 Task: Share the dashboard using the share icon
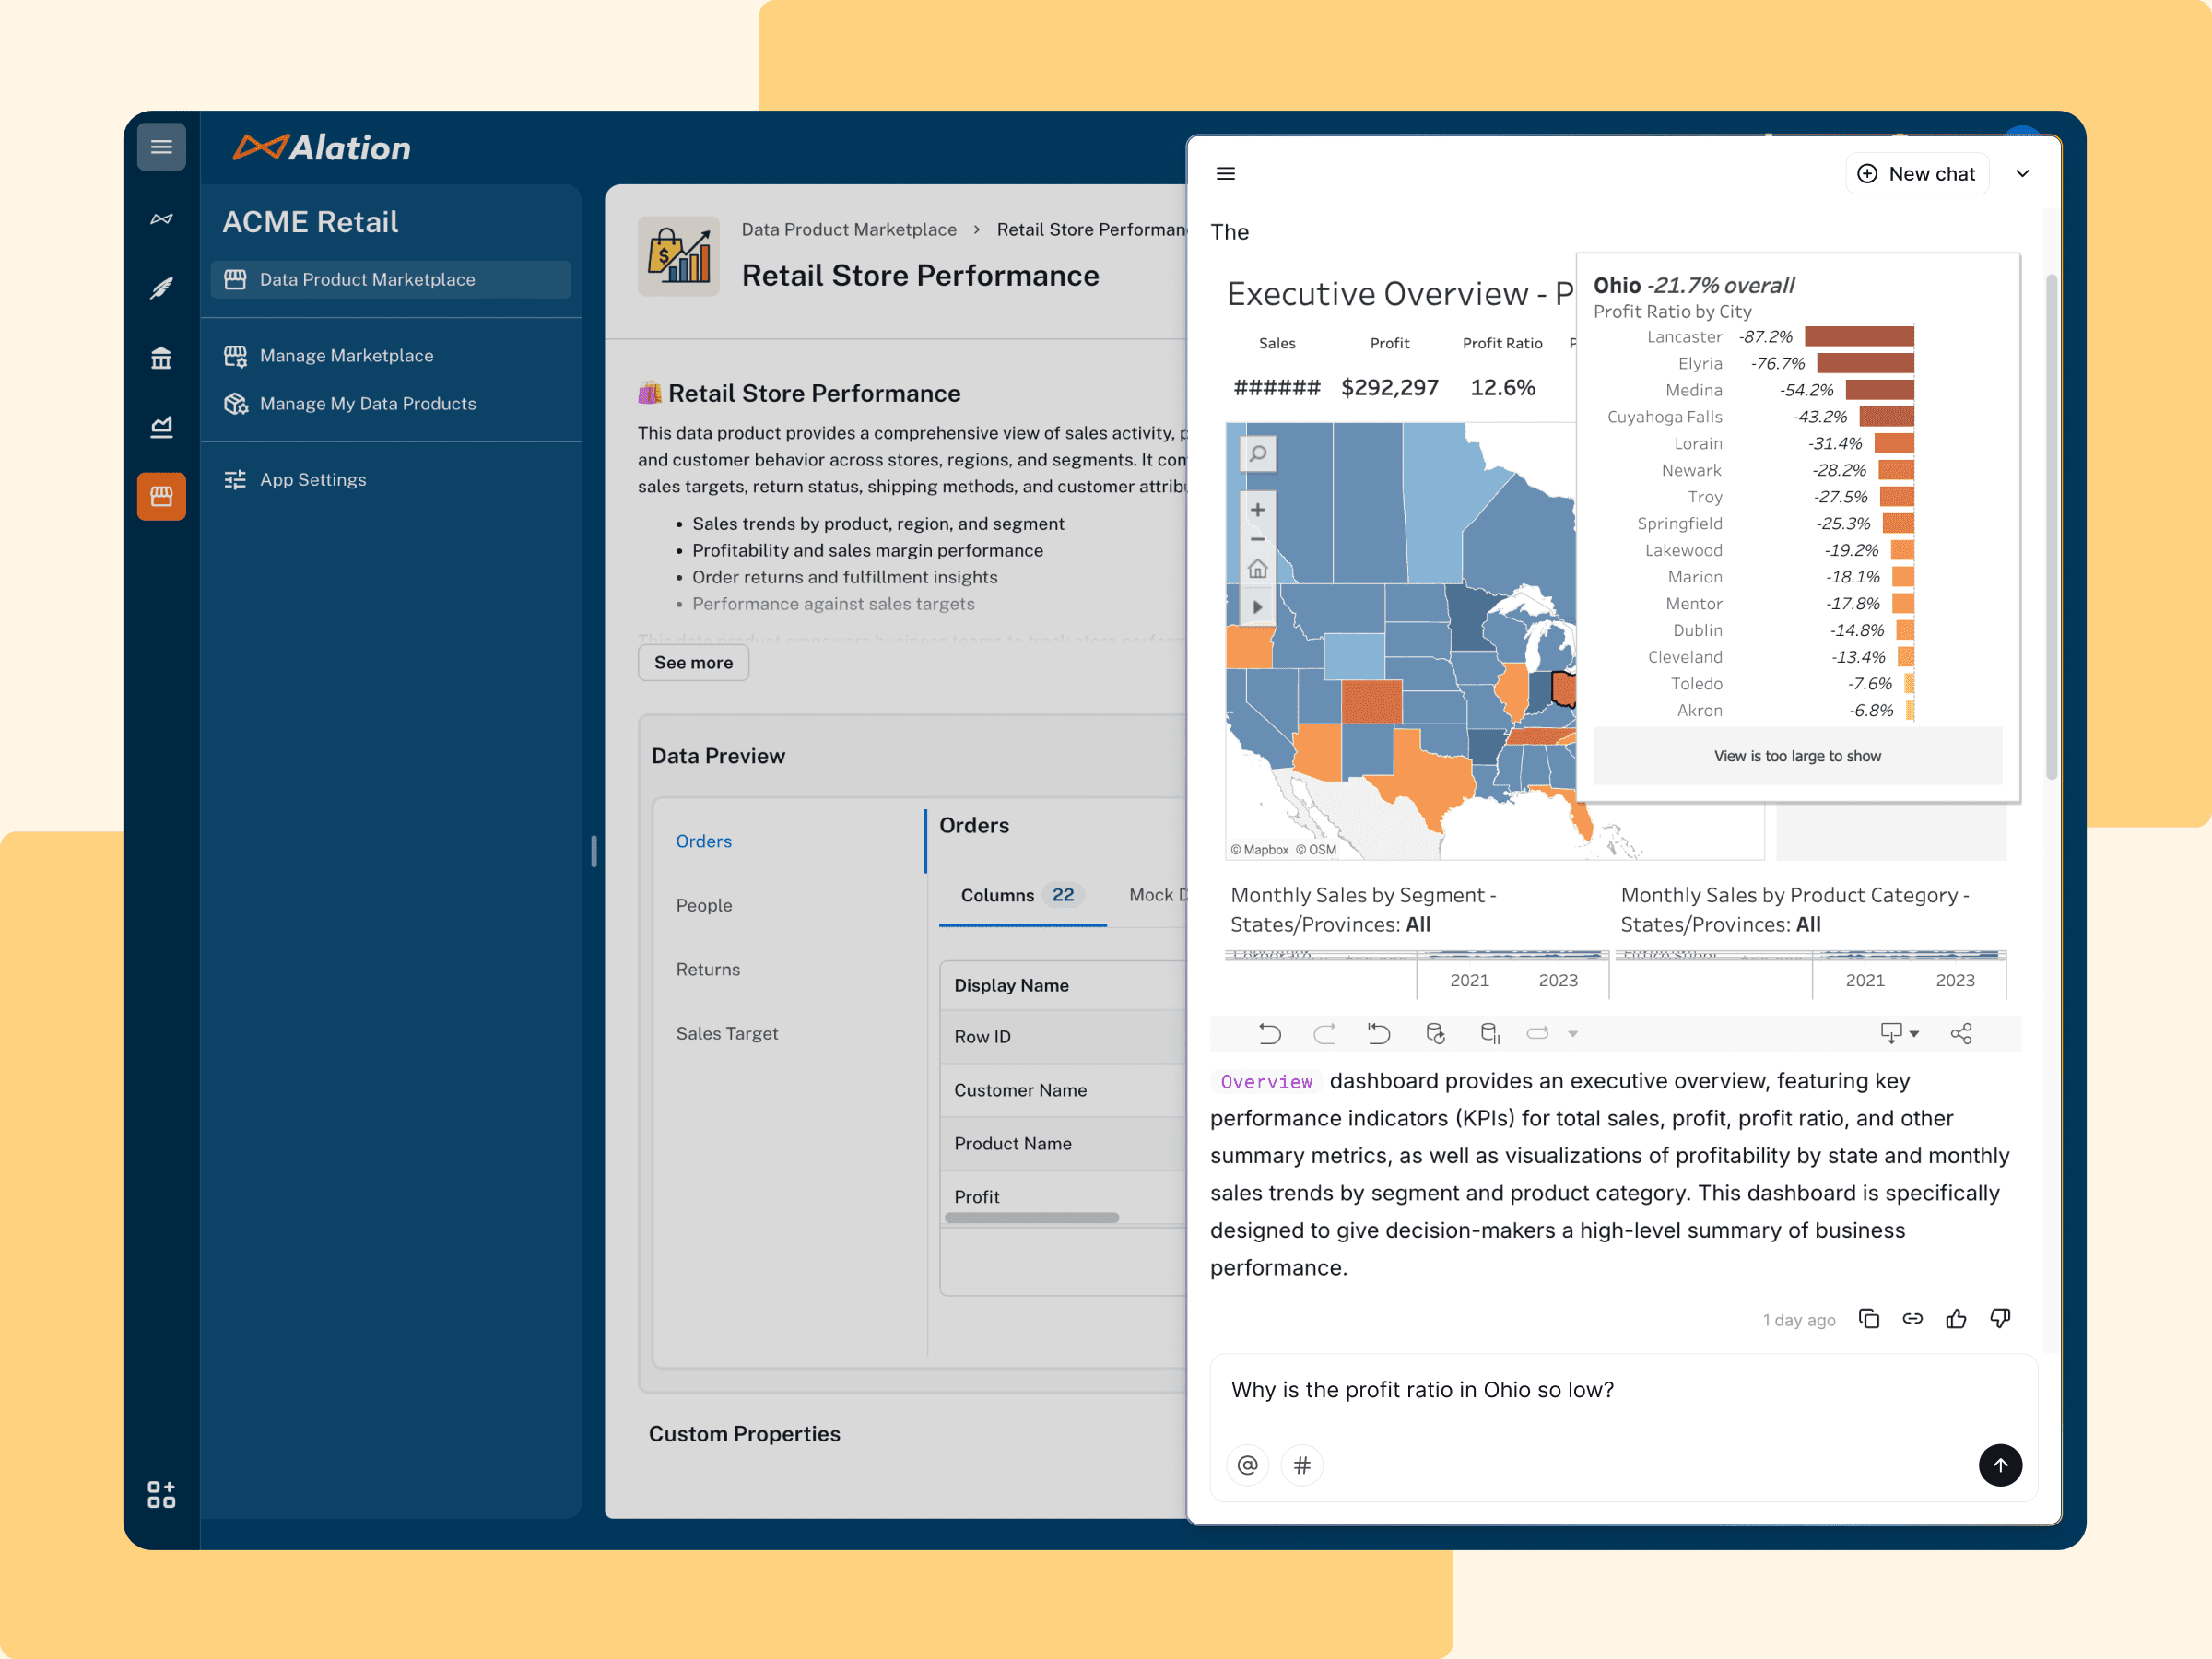click(1962, 1033)
